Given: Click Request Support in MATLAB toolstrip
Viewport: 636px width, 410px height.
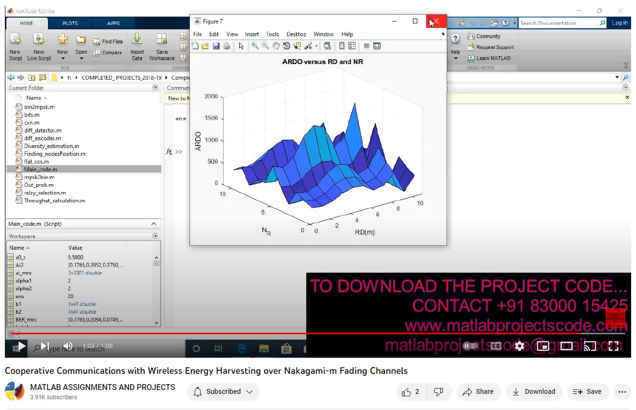Looking at the screenshot, I should (491, 47).
